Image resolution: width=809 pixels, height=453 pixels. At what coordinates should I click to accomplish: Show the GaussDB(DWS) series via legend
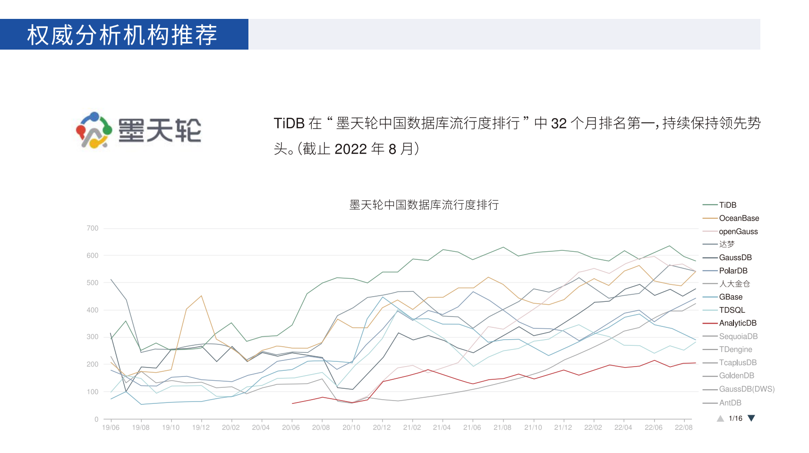tap(739, 389)
